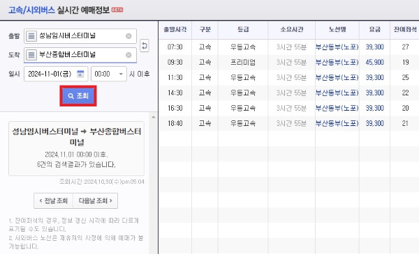This screenshot has height=254, width=419.
Task: Click the 우등고속 grade in 18:40 row
Action: click(x=243, y=124)
